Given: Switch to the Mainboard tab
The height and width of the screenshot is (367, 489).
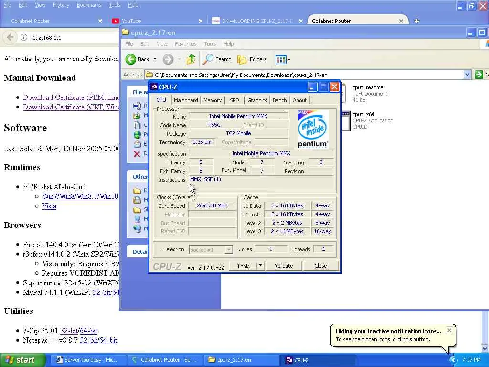Looking at the screenshot, I should click(x=186, y=100).
